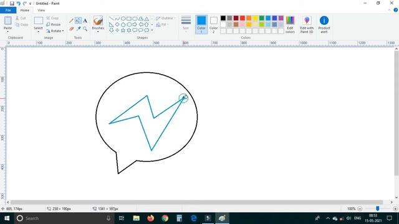Choose the Up arrow shape
The height and width of the screenshot is (224, 399).
pyautogui.click(x=147, y=25)
